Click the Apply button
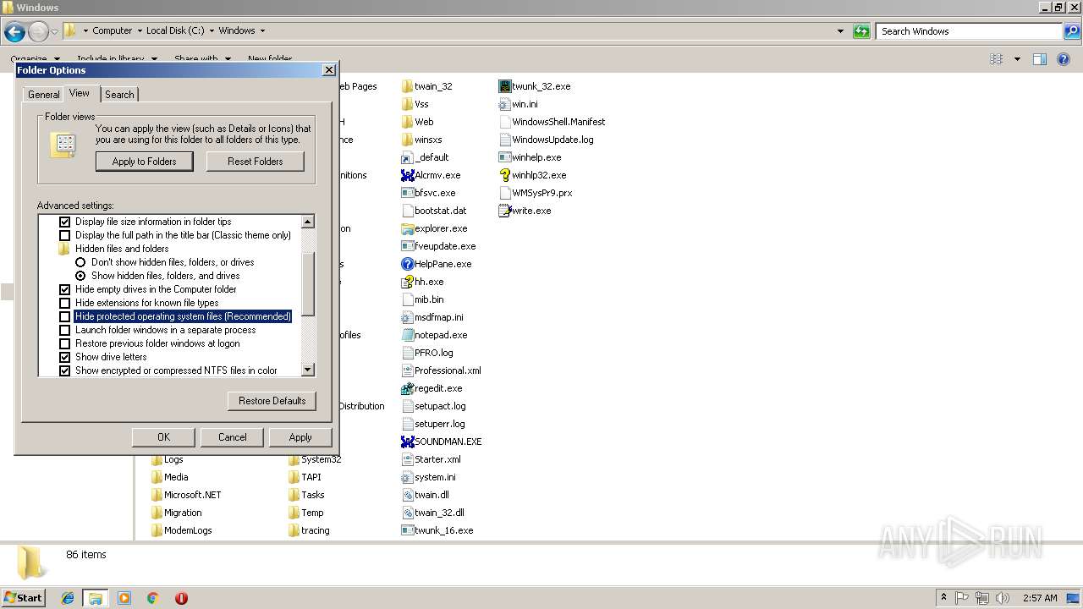The image size is (1083, 609). point(300,437)
